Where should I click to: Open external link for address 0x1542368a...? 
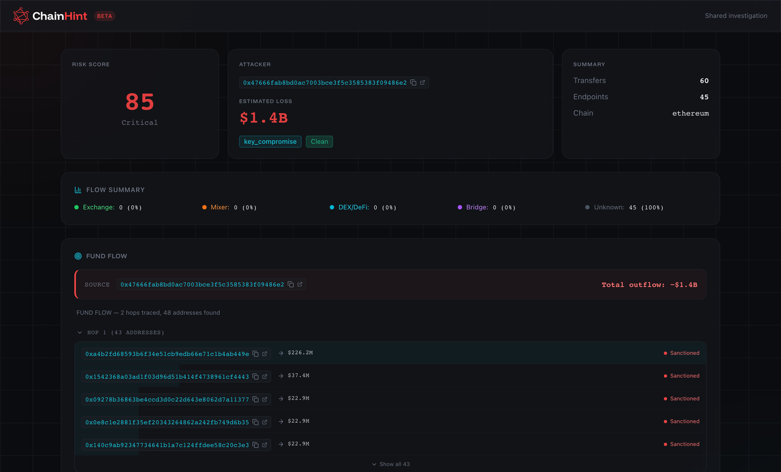[x=264, y=377]
